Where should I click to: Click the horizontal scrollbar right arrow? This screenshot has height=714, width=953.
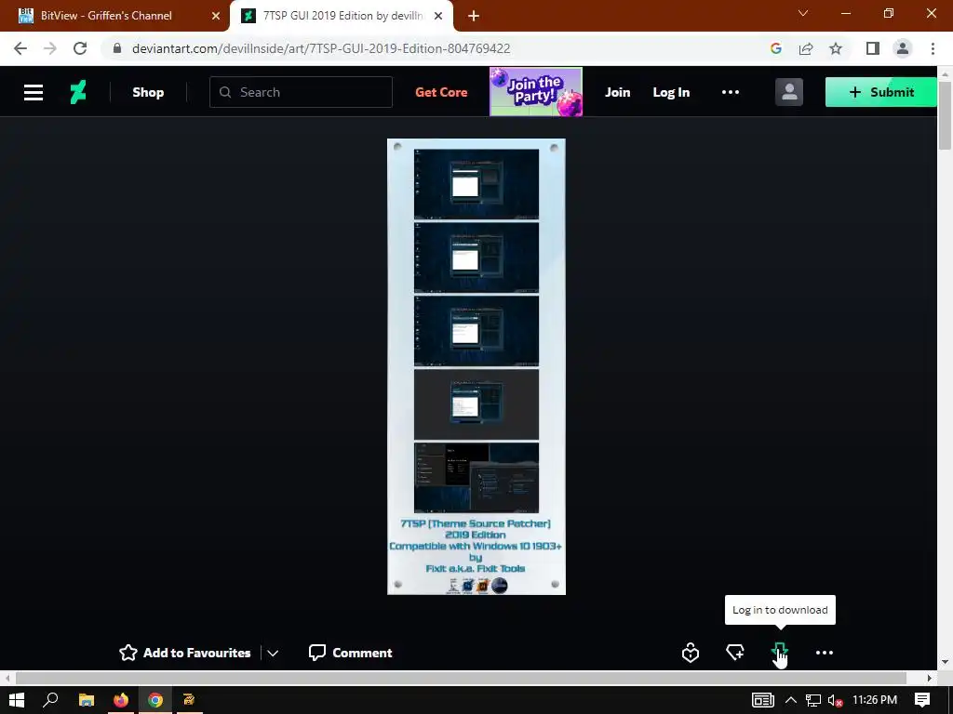click(930, 678)
